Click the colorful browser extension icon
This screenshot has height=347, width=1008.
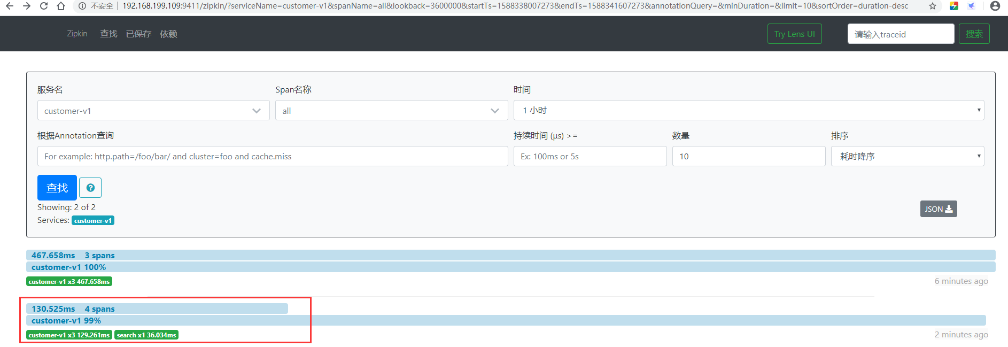[x=954, y=6]
